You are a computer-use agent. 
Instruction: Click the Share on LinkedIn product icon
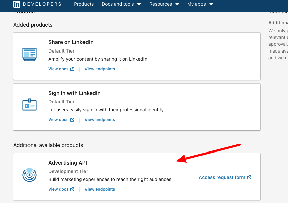tap(30, 55)
